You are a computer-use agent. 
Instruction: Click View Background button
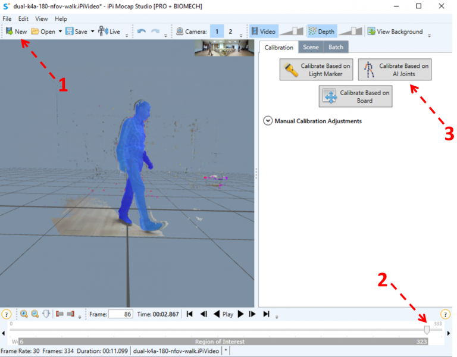395,32
